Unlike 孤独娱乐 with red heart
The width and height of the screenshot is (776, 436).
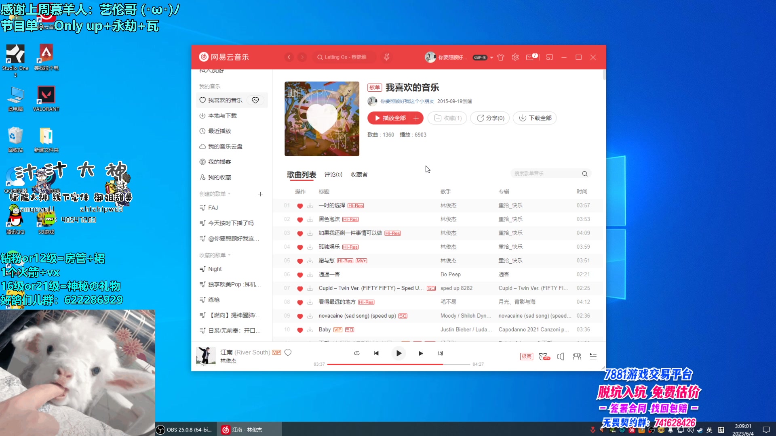point(300,247)
